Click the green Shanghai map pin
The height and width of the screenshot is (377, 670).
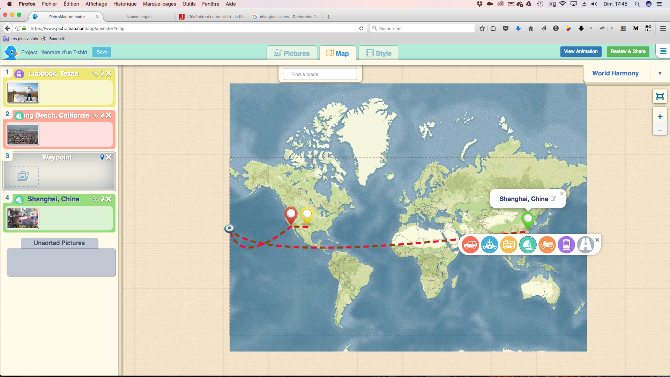[x=528, y=220]
